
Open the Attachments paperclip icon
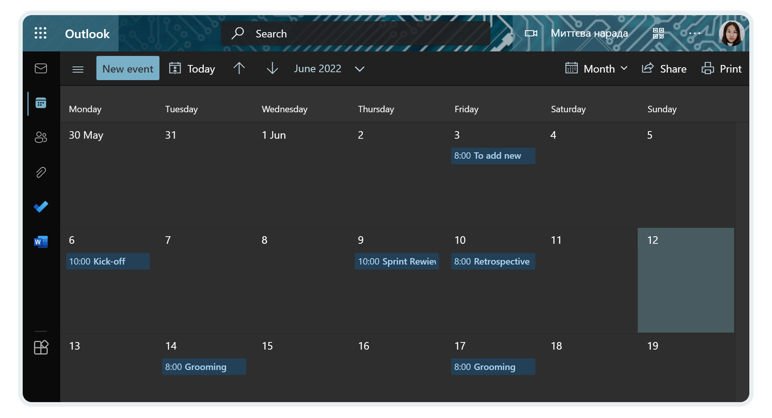coord(40,172)
